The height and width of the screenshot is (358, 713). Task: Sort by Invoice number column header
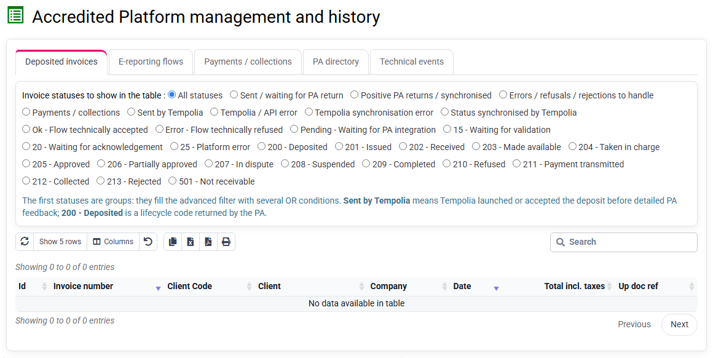point(107,286)
